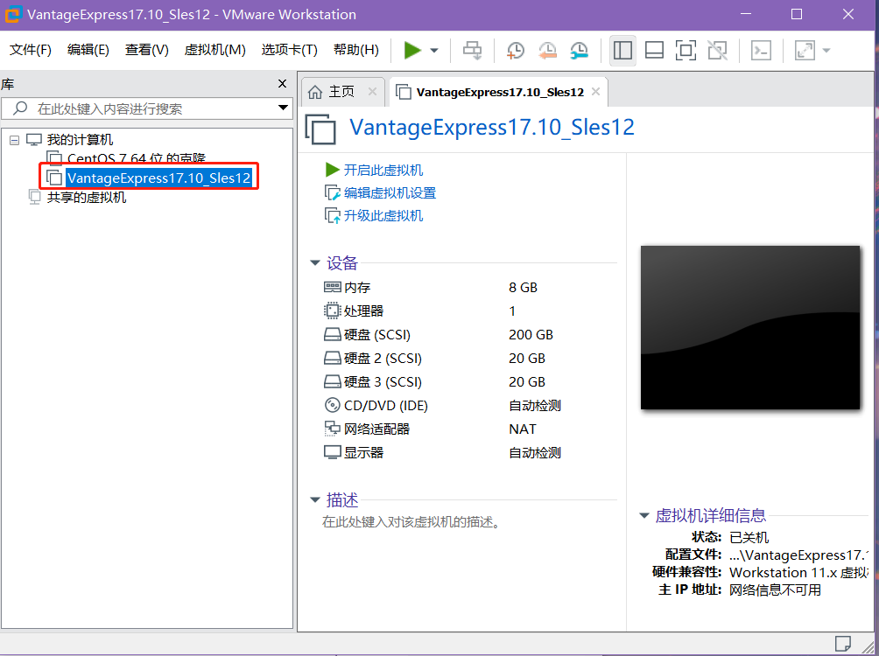This screenshot has width=879, height=656.
Task: Collapse the 设备 section
Action: click(x=315, y=262)
